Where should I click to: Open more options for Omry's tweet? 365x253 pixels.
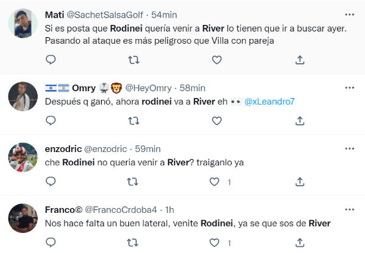[x=349, y=88]
